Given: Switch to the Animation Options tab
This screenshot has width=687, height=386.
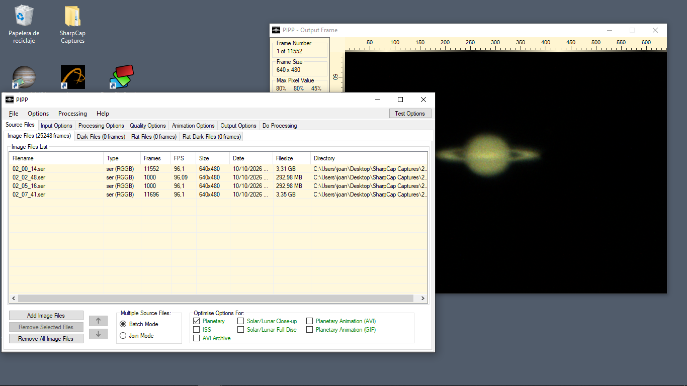Looking at the screenshot, I should [x=193, y=126].
